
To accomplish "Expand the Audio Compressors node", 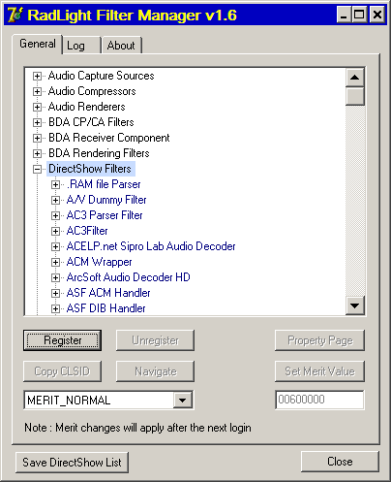I will [37, 91].
